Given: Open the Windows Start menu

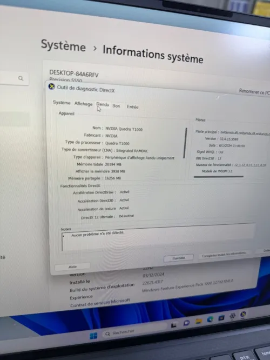Looking at the screenshot, I should (x=93, y=336).
